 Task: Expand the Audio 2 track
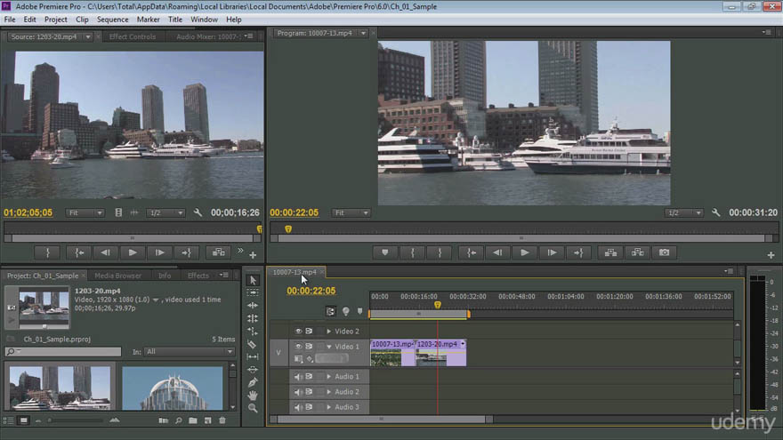pyautogui.click(x=328, y=392)
